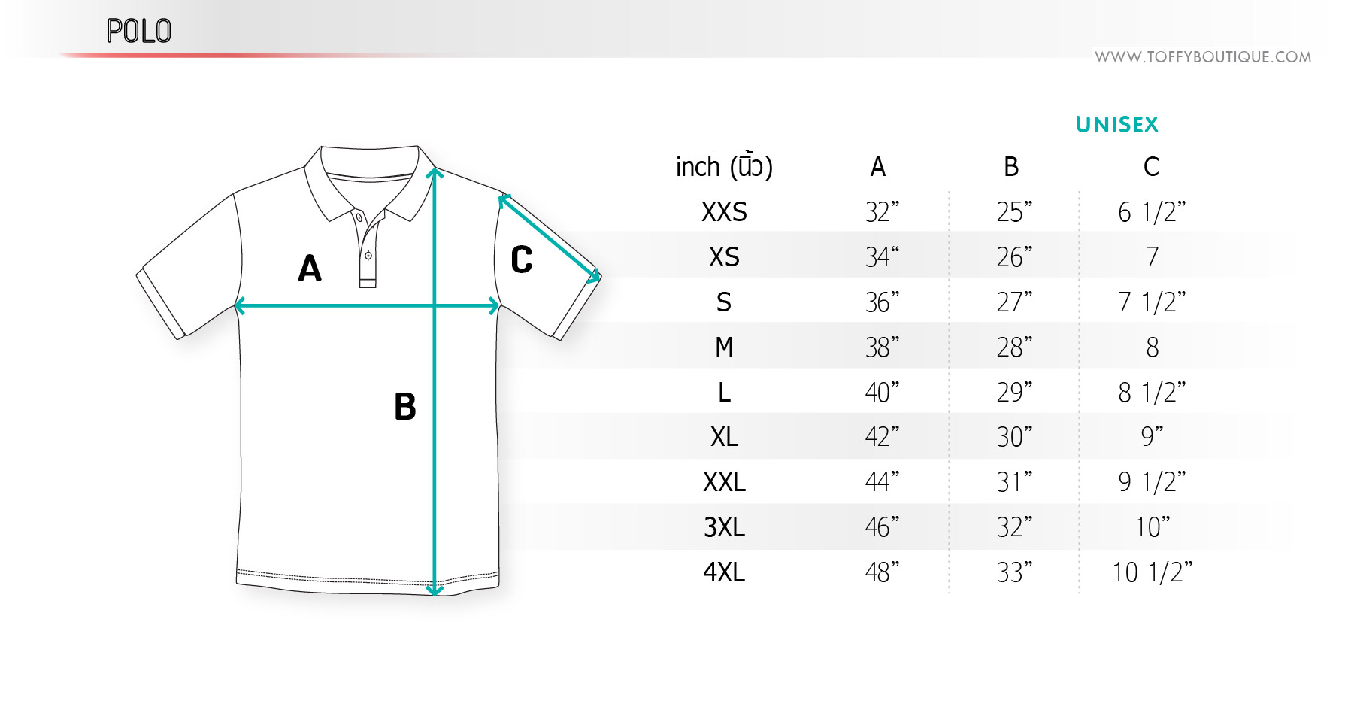Viewport: 1348px width, 704px height.
Task: Click the shirt placket bottom button
Action: (x=368, y=256)
